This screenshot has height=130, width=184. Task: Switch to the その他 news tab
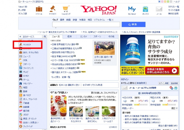111,36
